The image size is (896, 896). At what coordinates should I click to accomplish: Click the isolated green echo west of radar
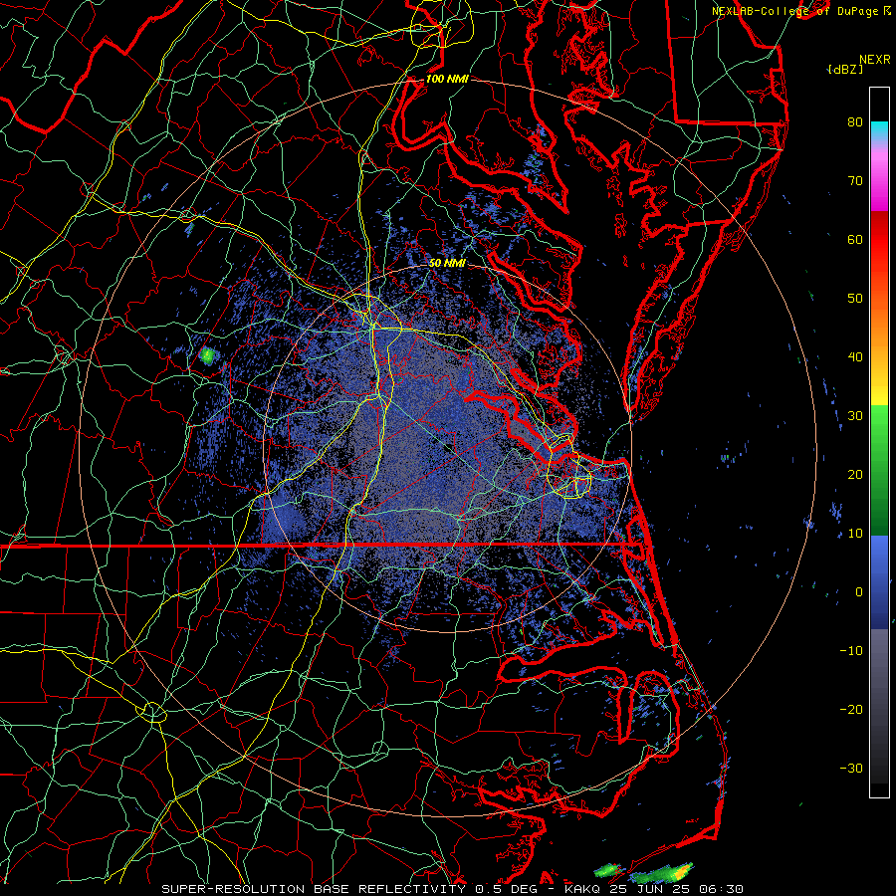tap(207, 356)
